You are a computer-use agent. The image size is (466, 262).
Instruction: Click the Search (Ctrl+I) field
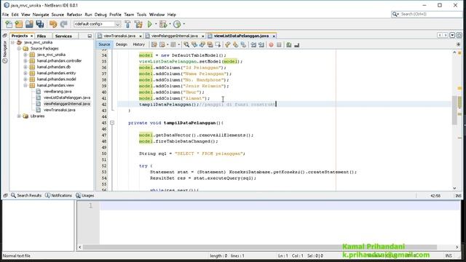click(427, 14)
